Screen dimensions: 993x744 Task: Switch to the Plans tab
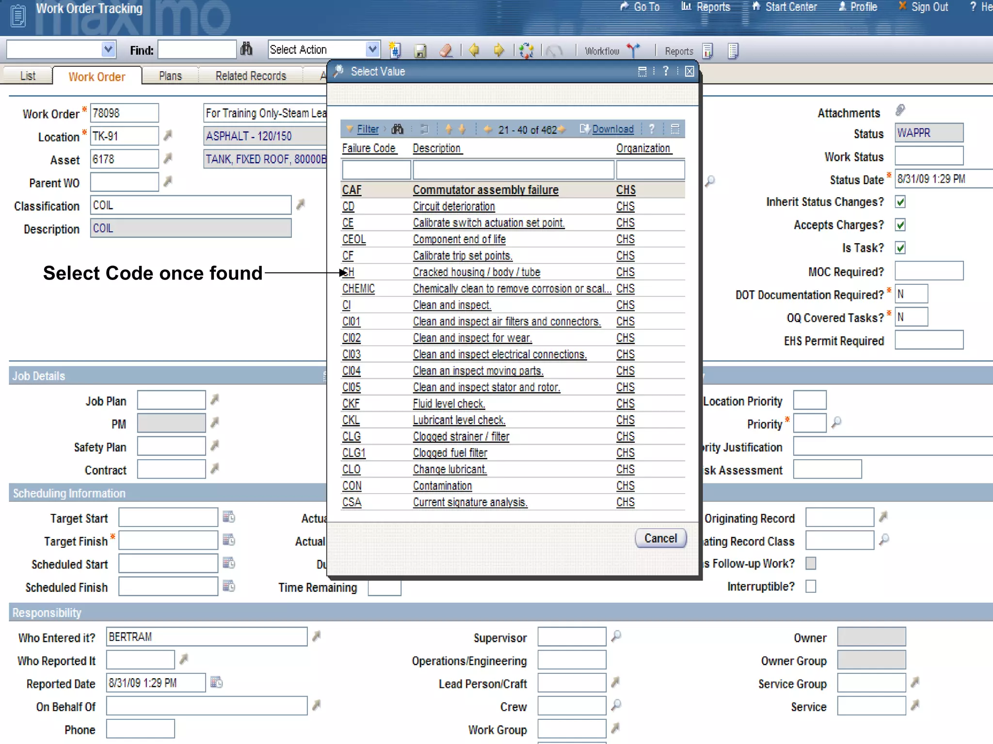pos(170,76)
